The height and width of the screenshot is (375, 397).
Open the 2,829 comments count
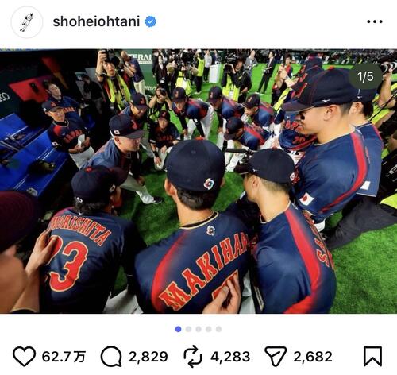click(148, 357)
